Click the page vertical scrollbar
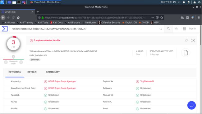The width and height of the screenshot is (202, 114). pos(201,35)
